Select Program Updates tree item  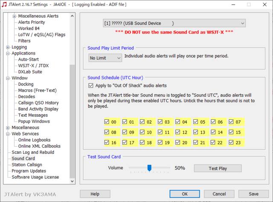point(29,171)
